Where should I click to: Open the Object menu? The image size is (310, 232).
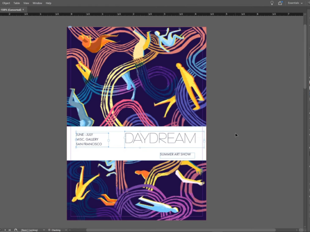[6, 3]
